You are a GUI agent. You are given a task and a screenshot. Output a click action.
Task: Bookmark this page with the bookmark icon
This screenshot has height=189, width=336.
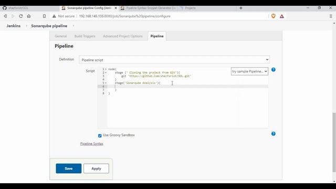pos(44,16)
